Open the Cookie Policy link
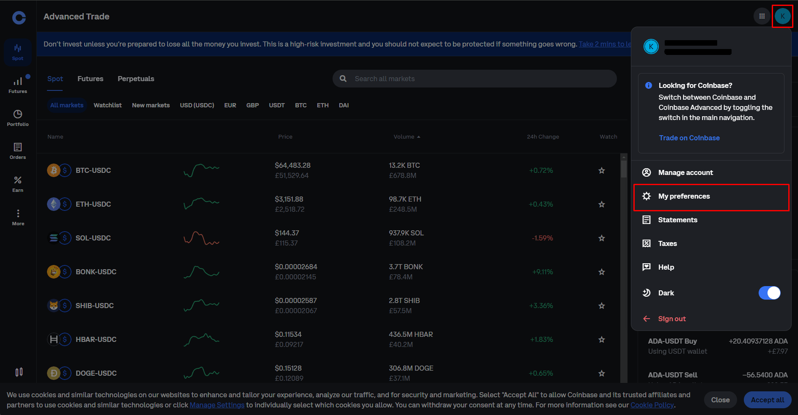 pos(652,405)
